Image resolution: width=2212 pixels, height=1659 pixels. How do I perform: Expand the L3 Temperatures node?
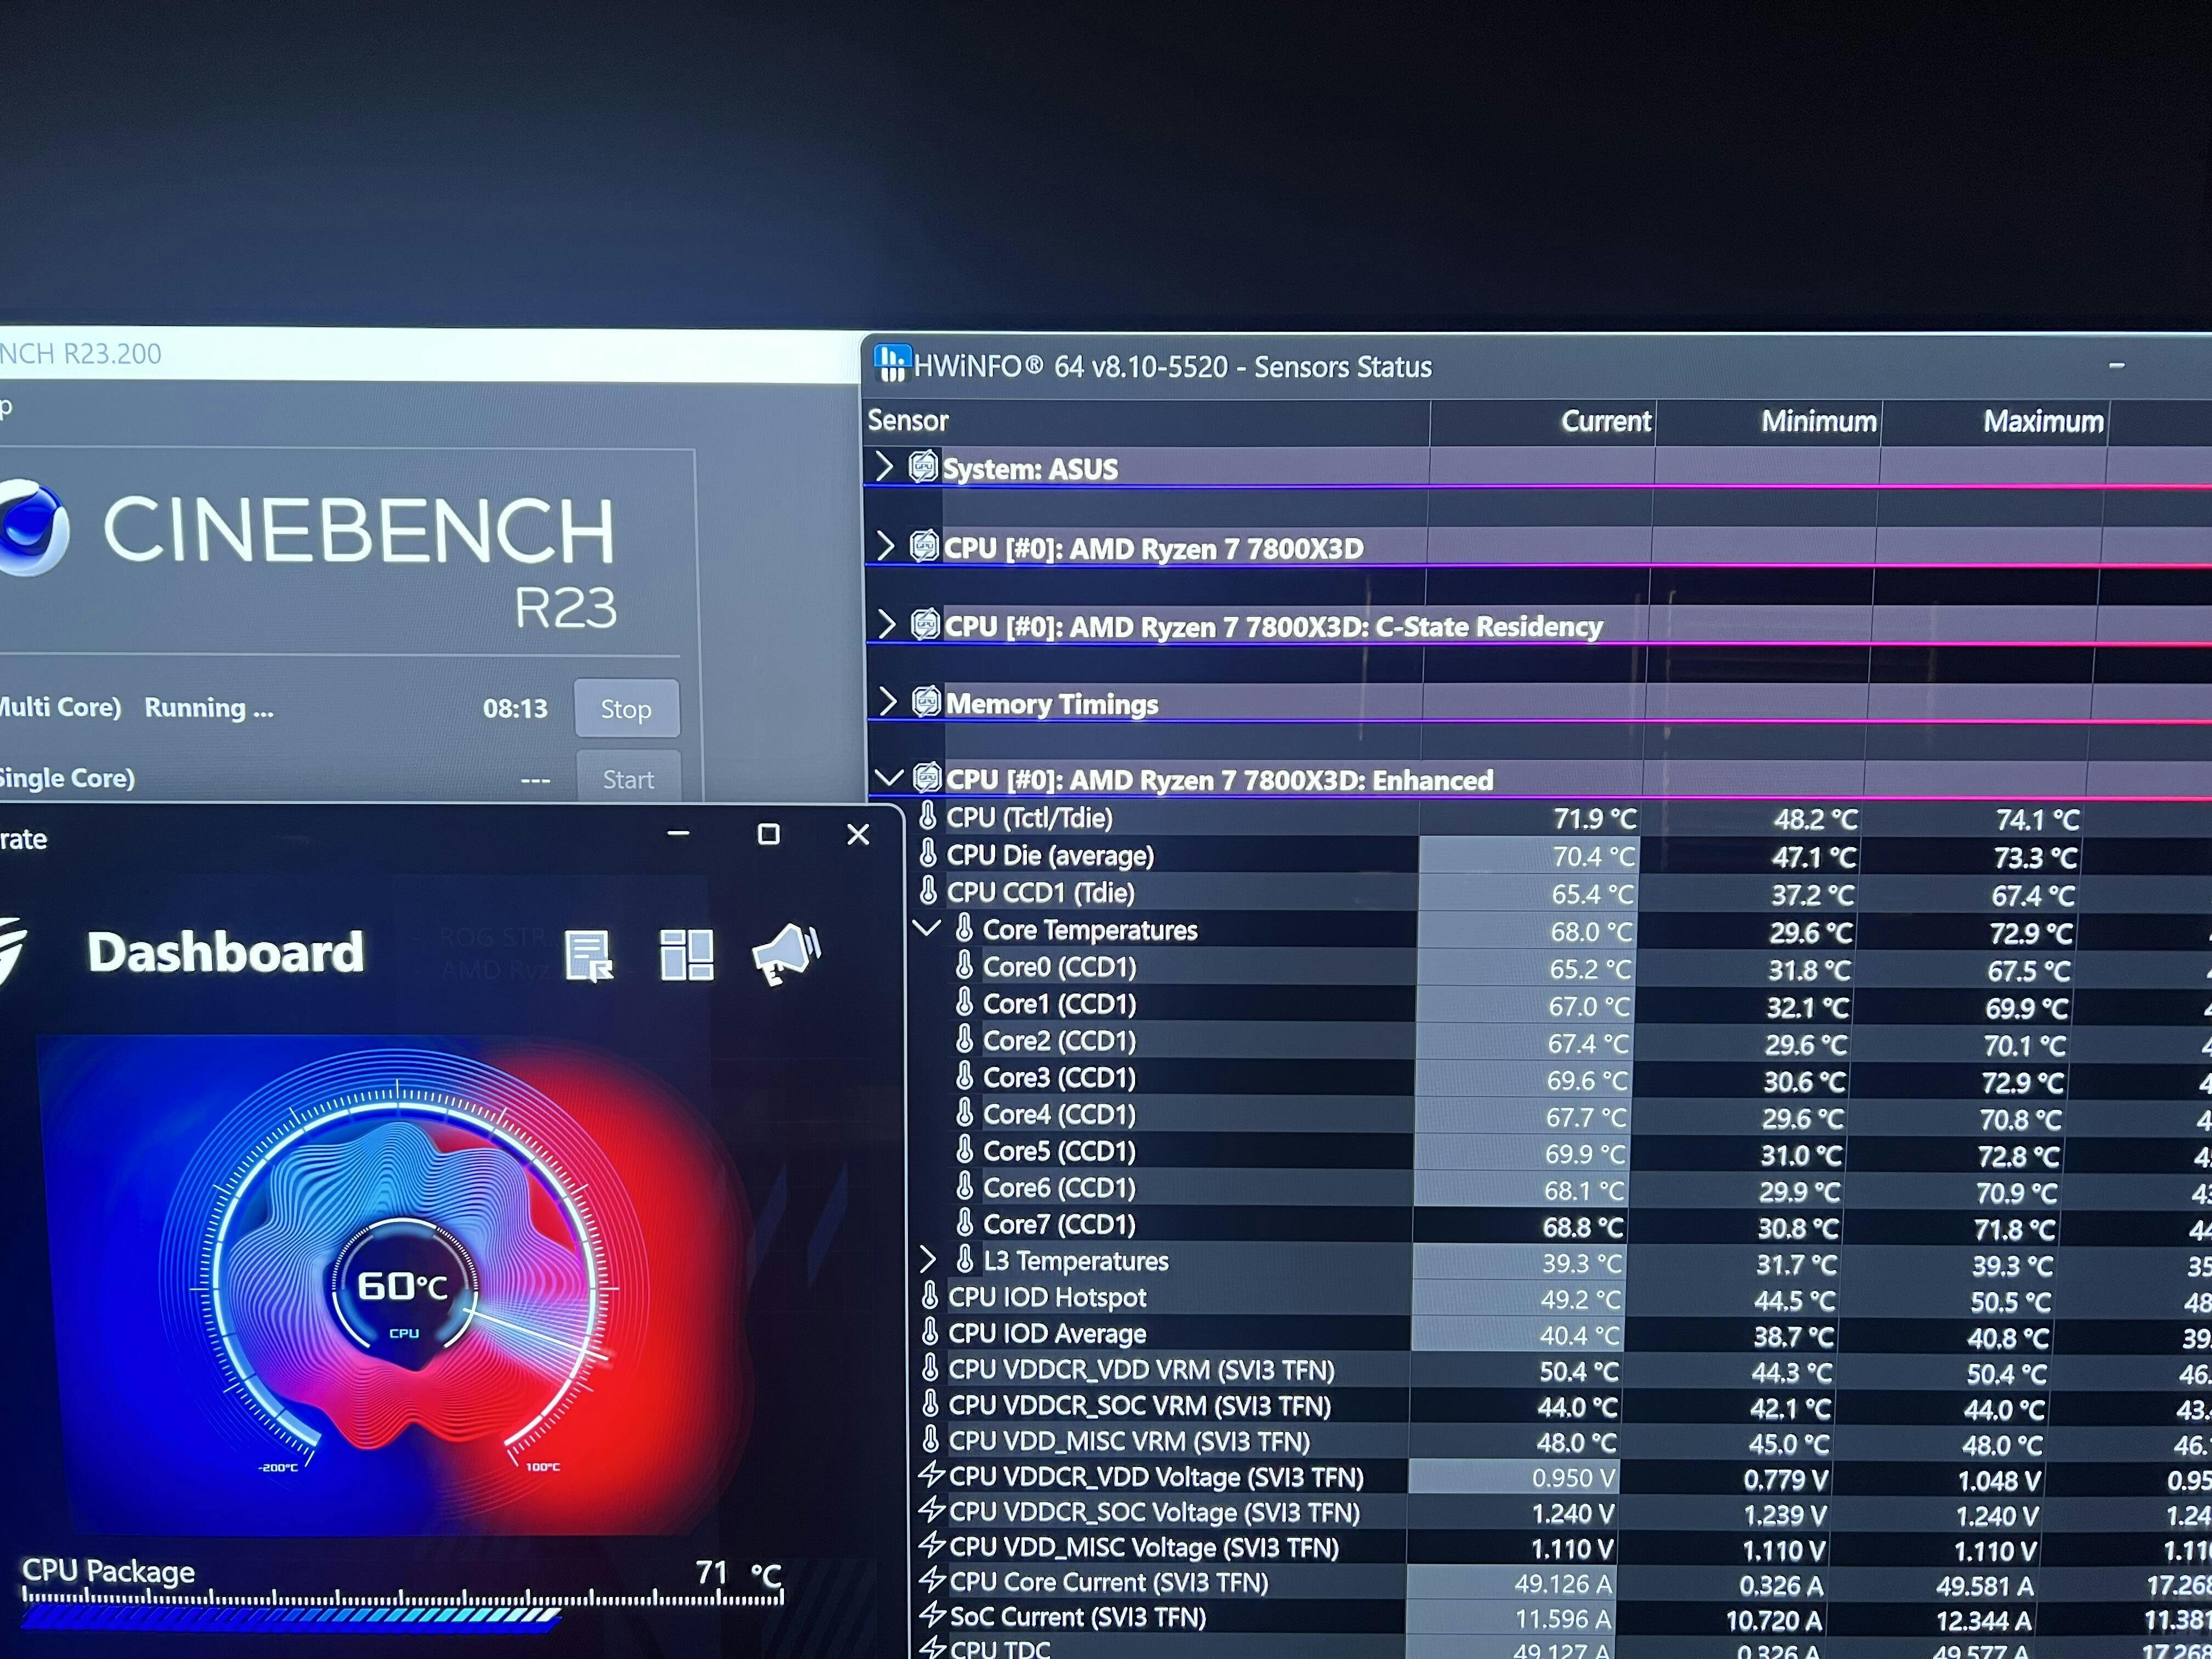pyautogui.click(x=927, y=1259)
